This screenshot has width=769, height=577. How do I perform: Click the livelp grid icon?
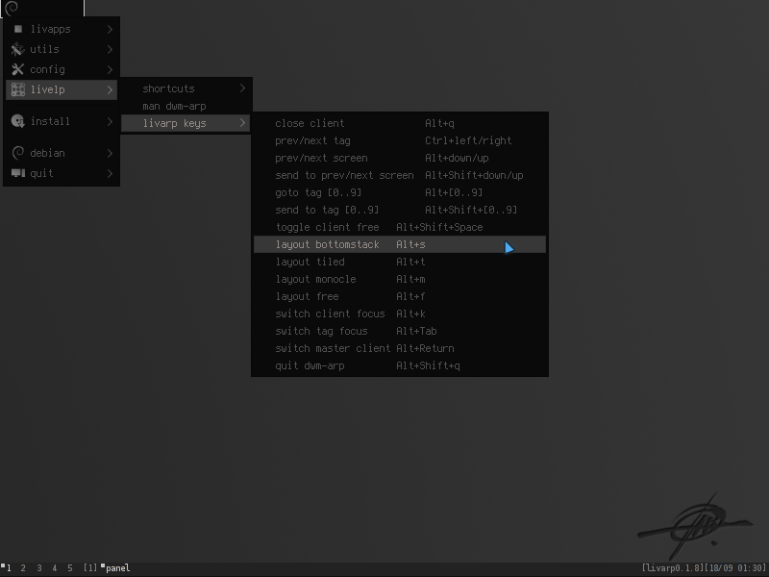(x=17, y=89)
